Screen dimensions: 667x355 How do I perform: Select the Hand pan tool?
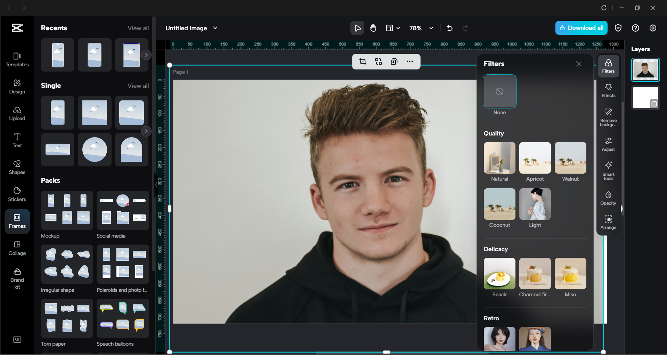(x=373, y=28)
